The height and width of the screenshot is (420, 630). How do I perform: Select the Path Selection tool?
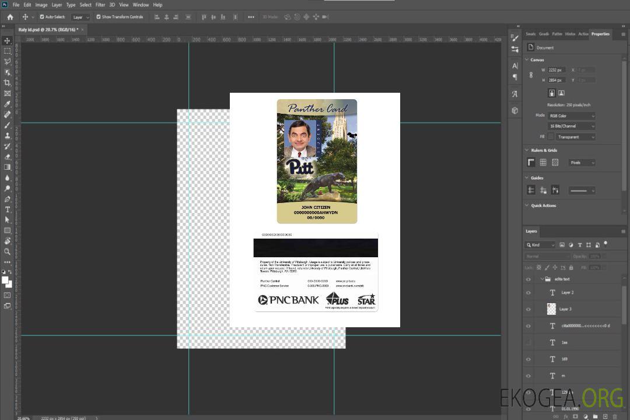[7, 220]
